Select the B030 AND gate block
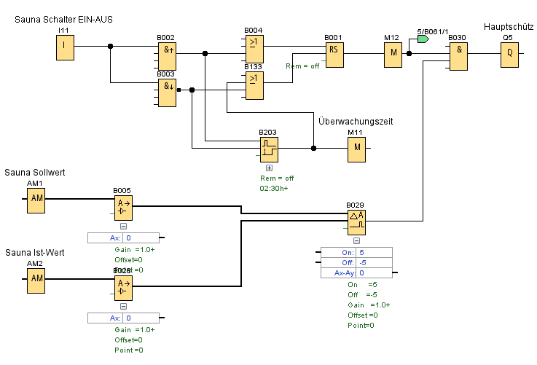 458,55
